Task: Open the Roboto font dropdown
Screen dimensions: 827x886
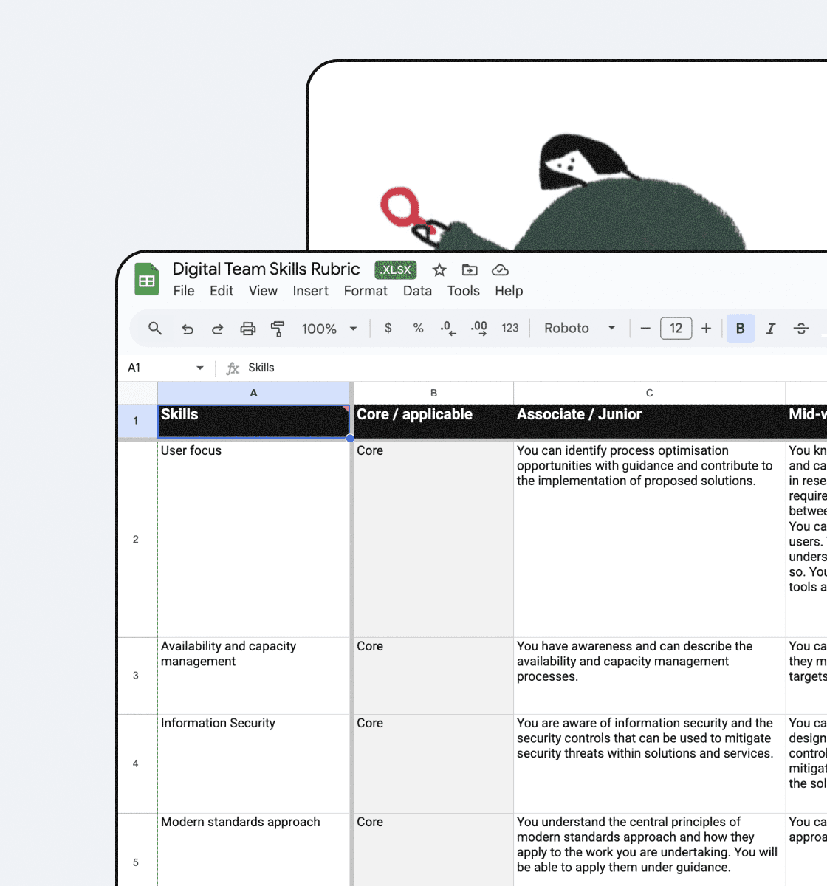Action: [x=580, y=328]
